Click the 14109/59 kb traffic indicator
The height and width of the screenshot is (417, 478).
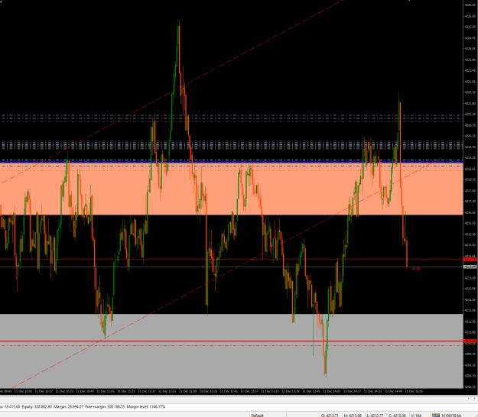point(451,415)
